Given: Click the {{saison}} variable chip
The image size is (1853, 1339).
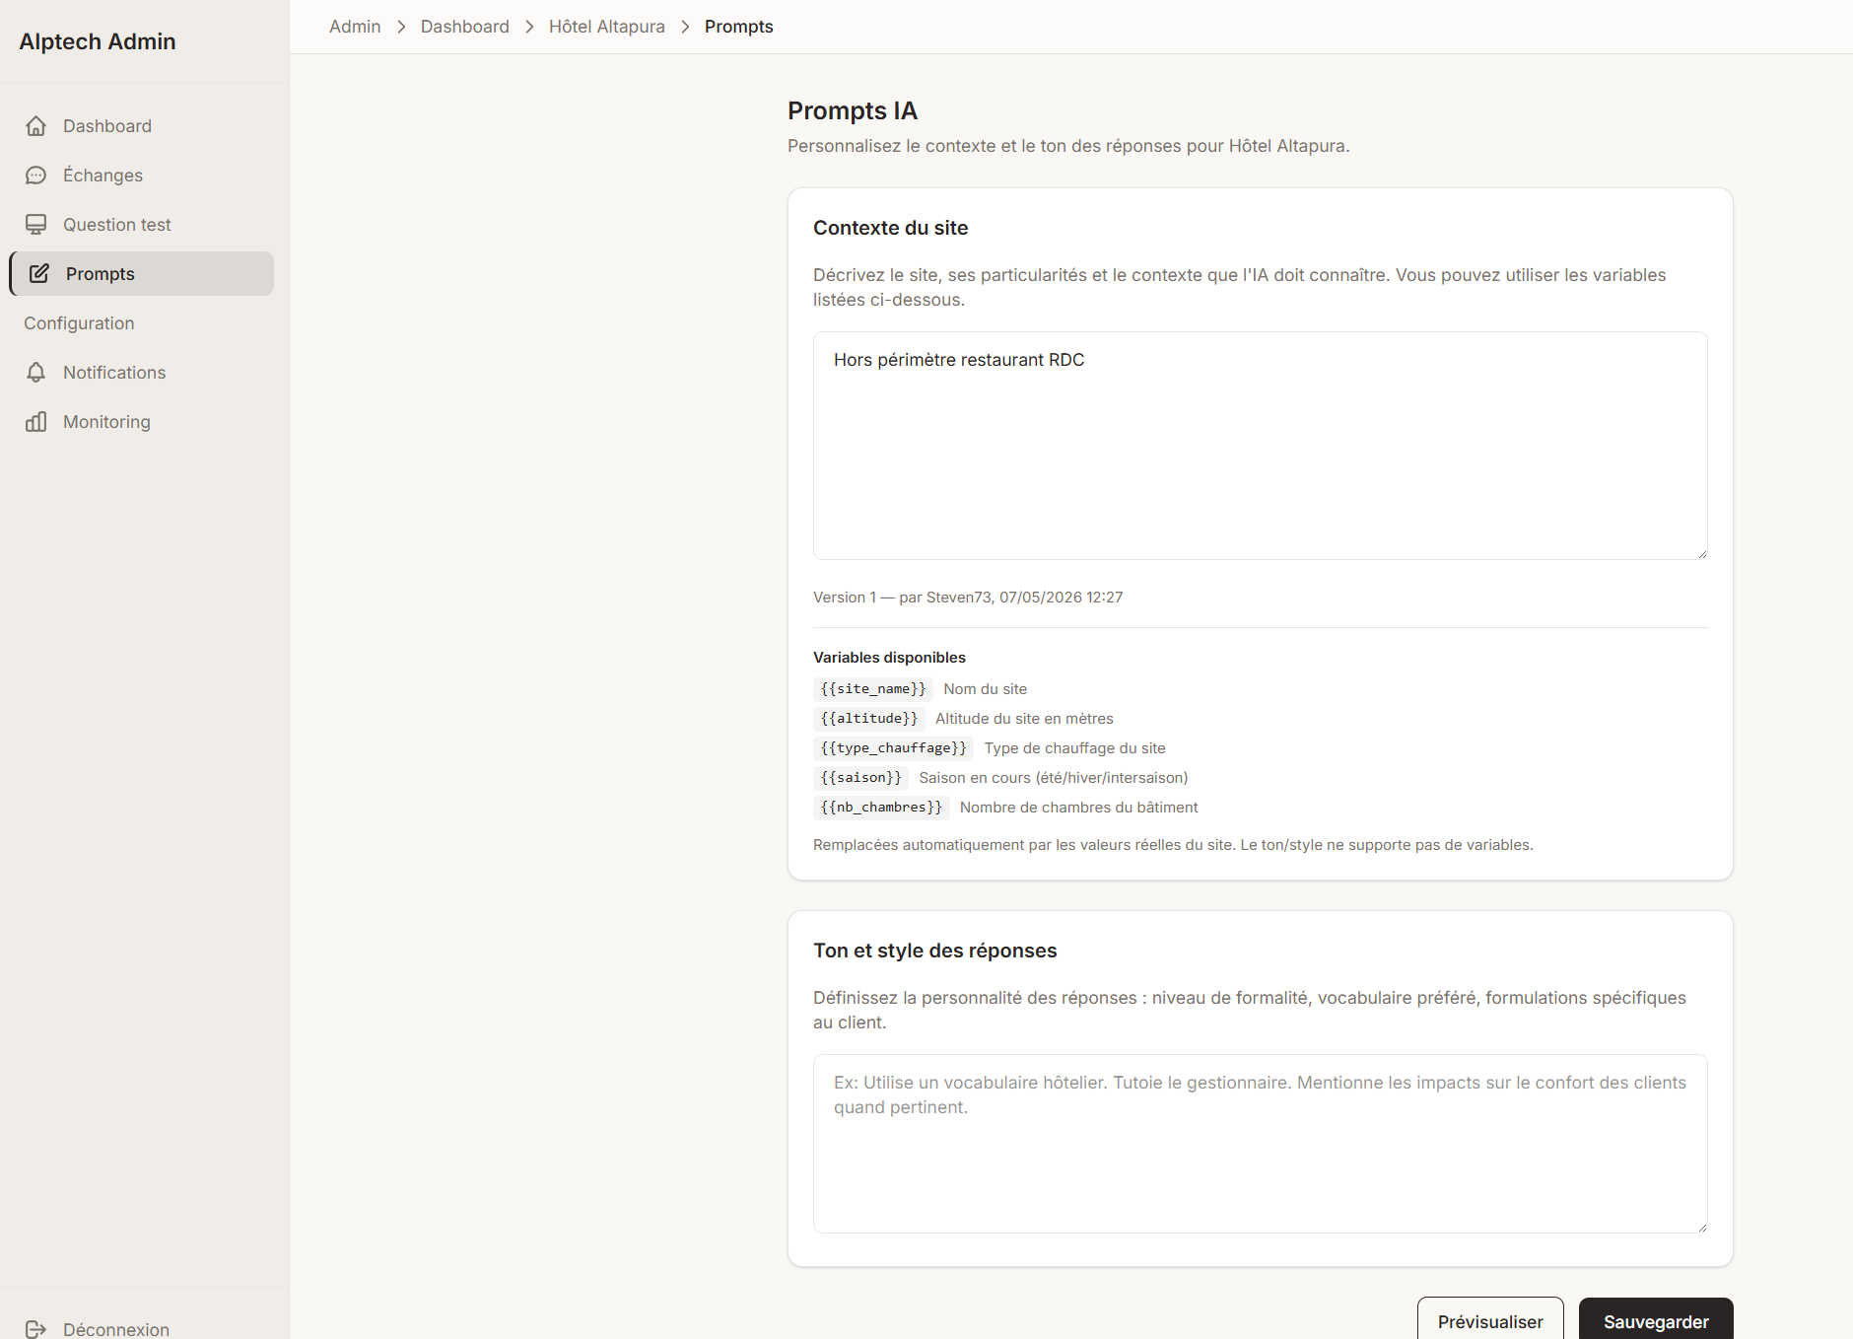Looking at the screenshot, I should click(x=861, y=778).
